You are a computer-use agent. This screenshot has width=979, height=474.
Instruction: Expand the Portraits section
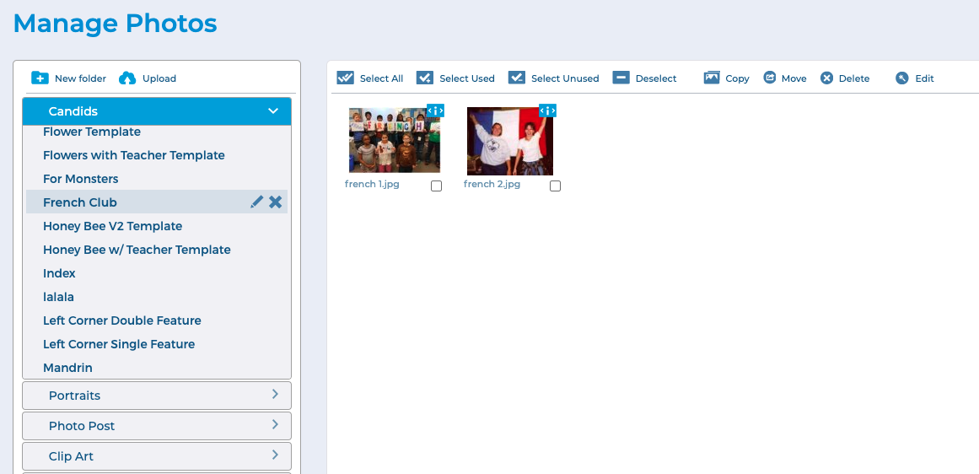pos(275,395)
